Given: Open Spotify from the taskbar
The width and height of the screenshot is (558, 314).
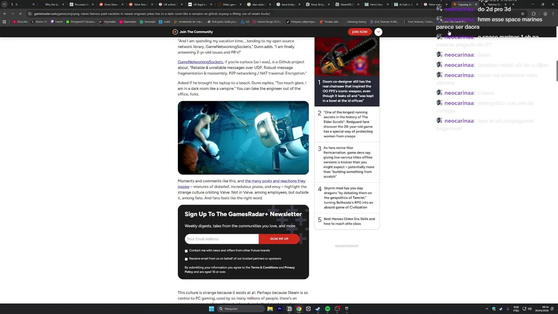Looking at the screenshot, I should 327,309.
